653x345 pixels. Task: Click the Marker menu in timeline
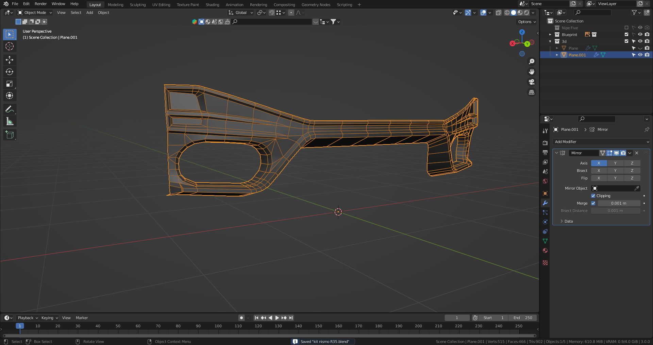click(82, 318)
